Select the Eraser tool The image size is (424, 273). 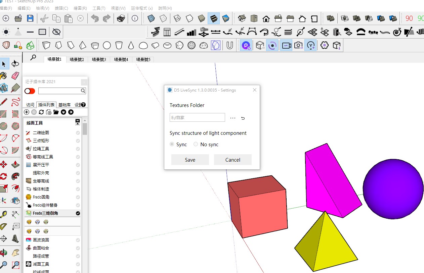click(15, 76)
